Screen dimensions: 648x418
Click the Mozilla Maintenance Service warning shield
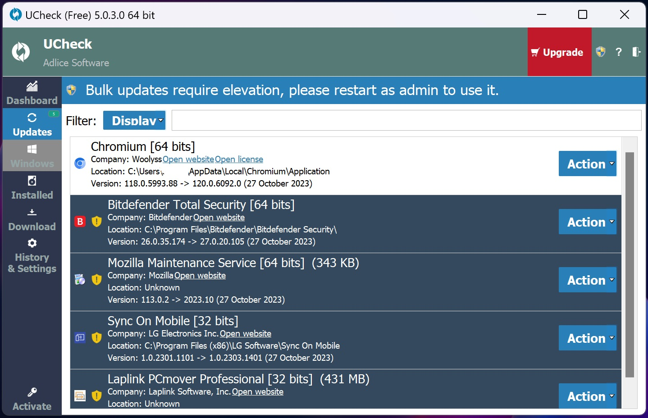96,280
